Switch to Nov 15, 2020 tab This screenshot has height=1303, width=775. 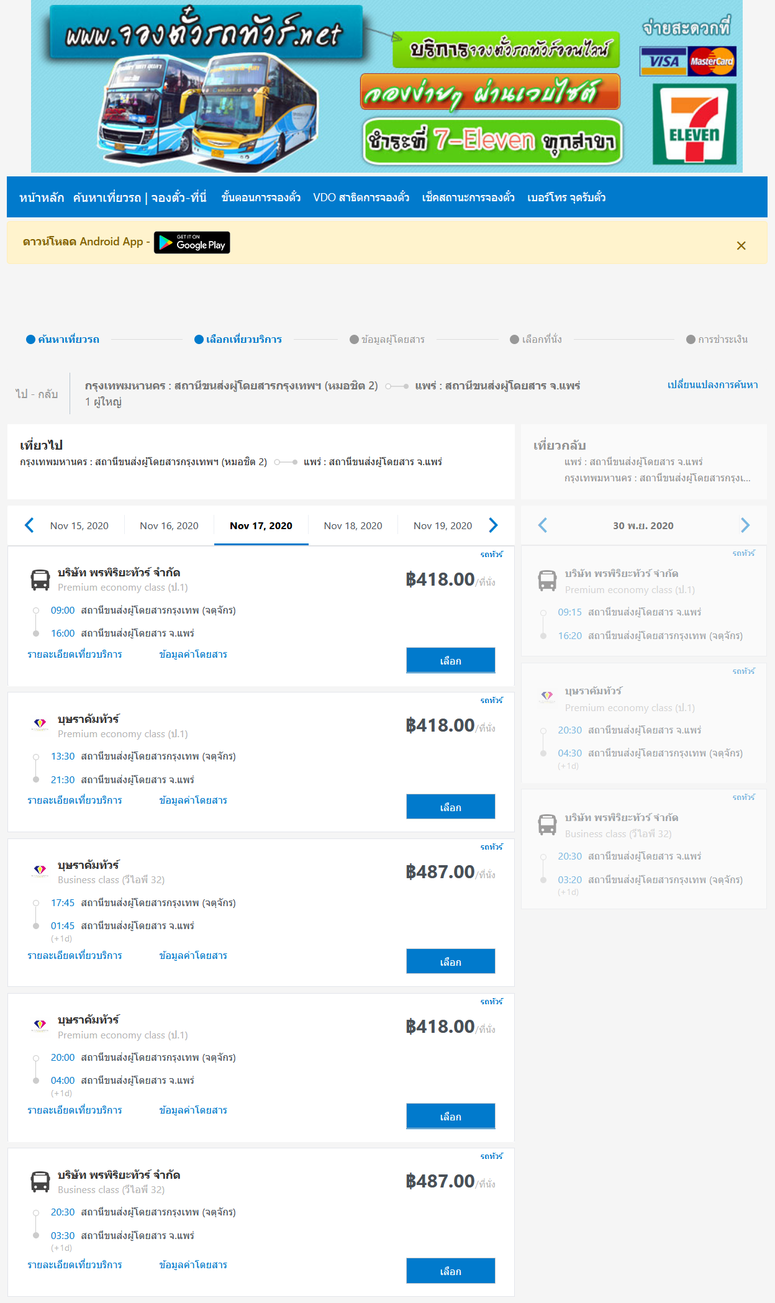79,525
